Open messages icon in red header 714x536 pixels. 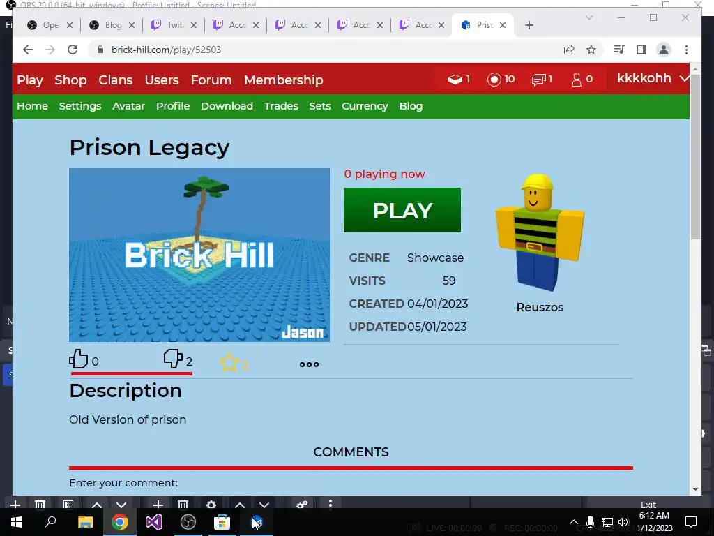[538, 80]
